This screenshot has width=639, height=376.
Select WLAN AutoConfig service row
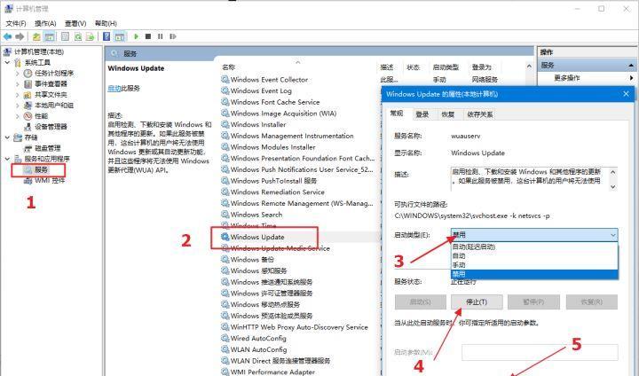pyautogui.click(x=254, y=349)
